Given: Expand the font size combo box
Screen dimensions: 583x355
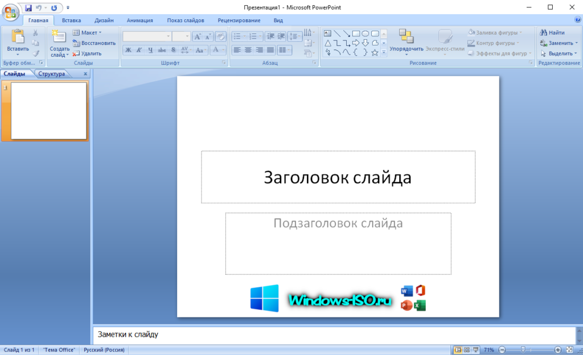Looking at the screenshot, I should click(187, 36).
